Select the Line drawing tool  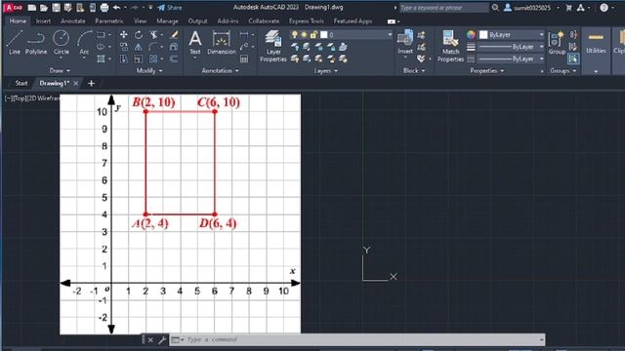point(15,42)
